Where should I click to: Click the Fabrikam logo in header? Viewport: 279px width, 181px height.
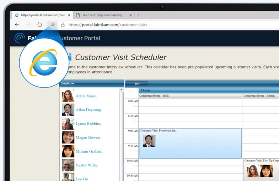click(x=20, y=38)
